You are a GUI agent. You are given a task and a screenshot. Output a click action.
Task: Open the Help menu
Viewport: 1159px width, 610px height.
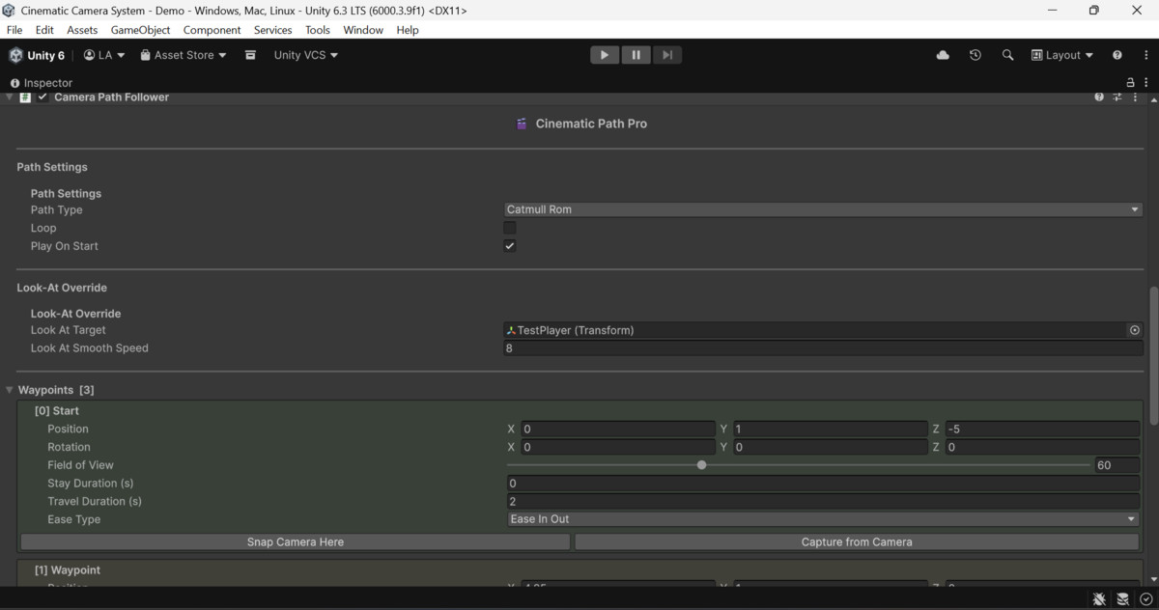point(408,30)
